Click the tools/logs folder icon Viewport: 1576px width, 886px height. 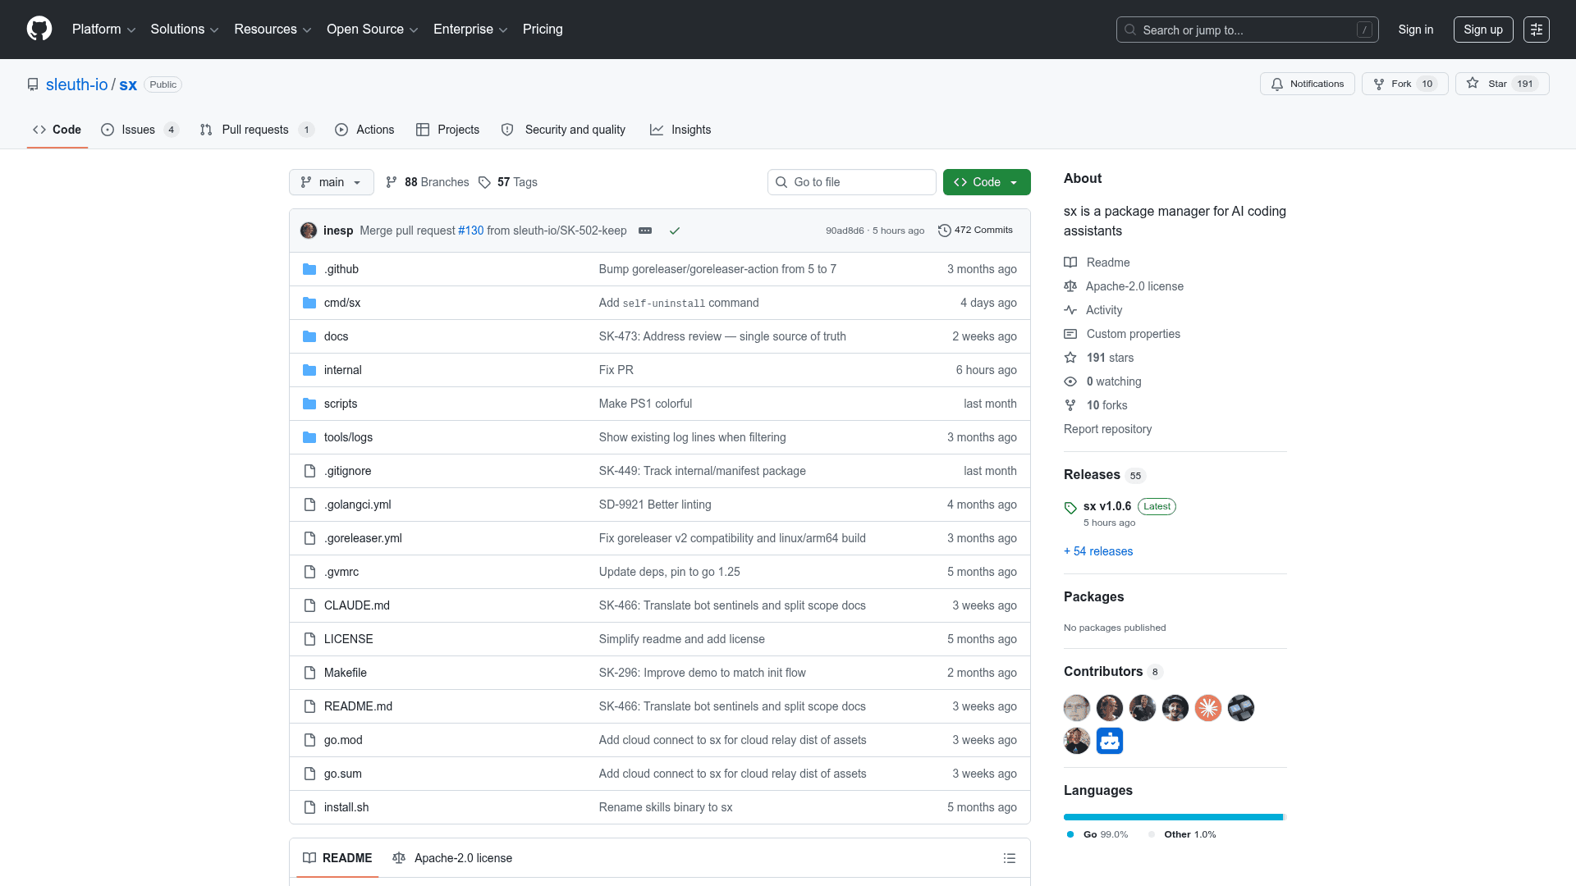309,437
